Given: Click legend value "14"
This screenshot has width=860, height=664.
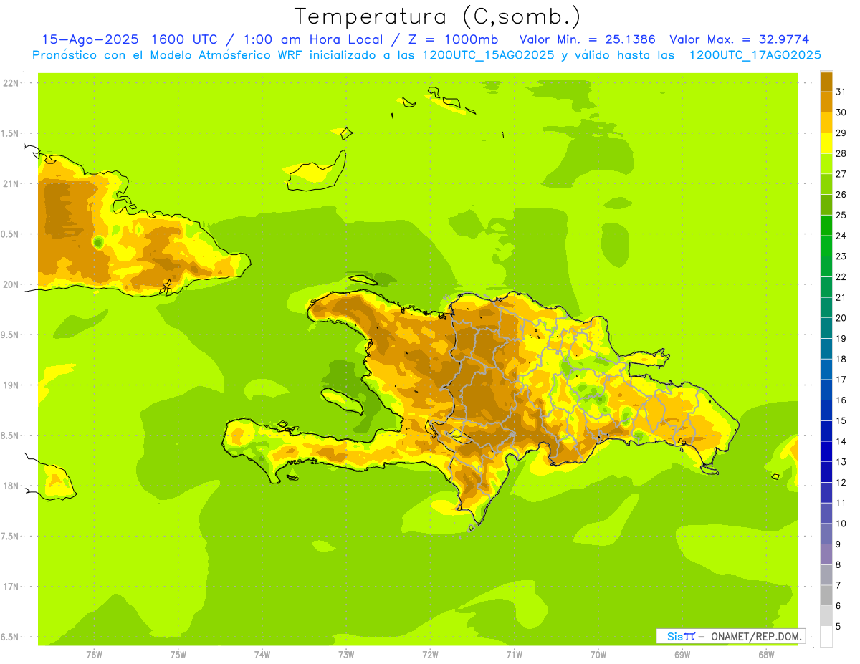Looking at the screenshot, I should coord(841,441).
